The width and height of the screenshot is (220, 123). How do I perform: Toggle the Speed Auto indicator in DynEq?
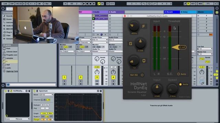(x=180, y=84)
